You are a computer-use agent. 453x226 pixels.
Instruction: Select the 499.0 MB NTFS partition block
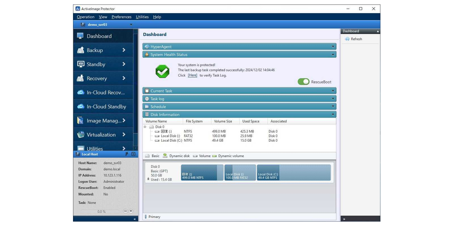(202, 173)
